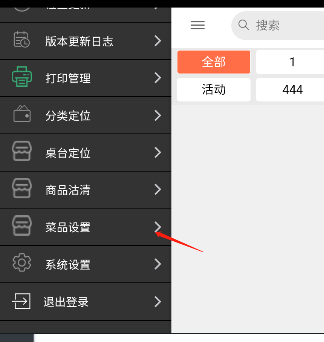The image size is (324, 342).
Task: Open the 版本更新日志 menu item
Action: tap(86, 41)
